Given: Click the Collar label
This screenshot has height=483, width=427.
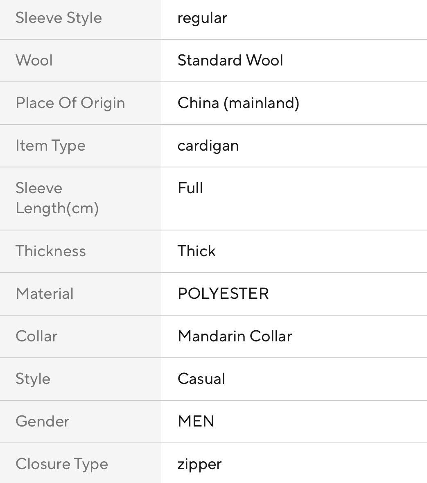Looking at the screenshot, I should click(x=36, y=336).
